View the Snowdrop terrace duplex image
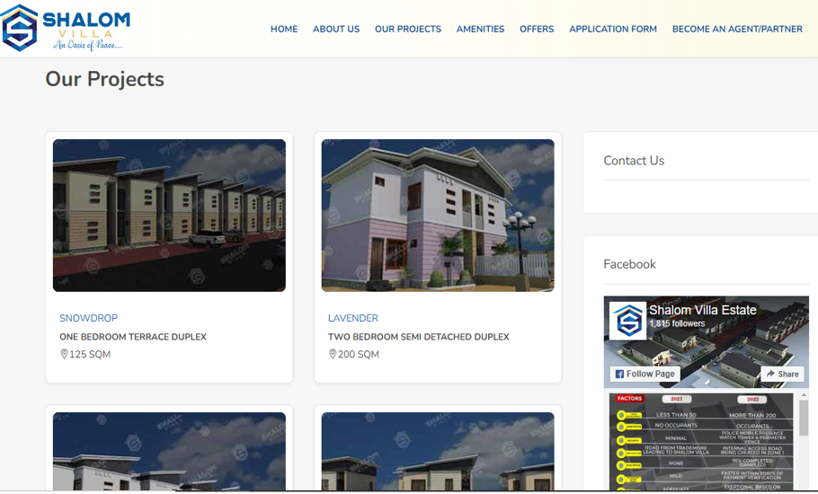The width and height of the screenshot is (818, 494). coord(169,216)
